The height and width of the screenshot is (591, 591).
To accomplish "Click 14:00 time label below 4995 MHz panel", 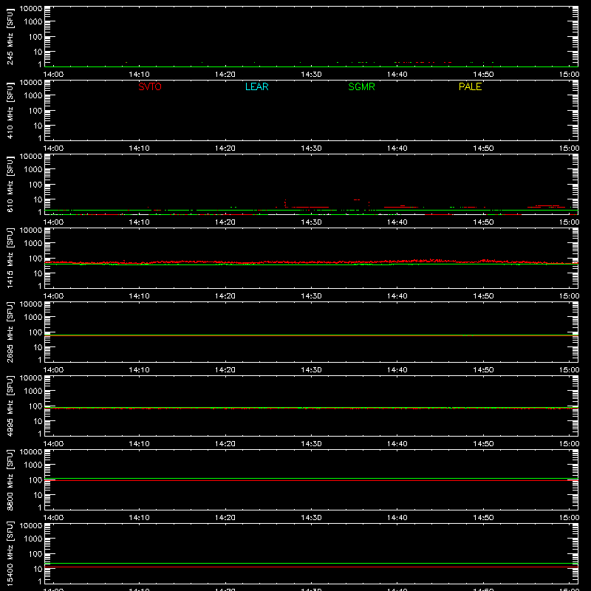I will click(x=53, y=444).
